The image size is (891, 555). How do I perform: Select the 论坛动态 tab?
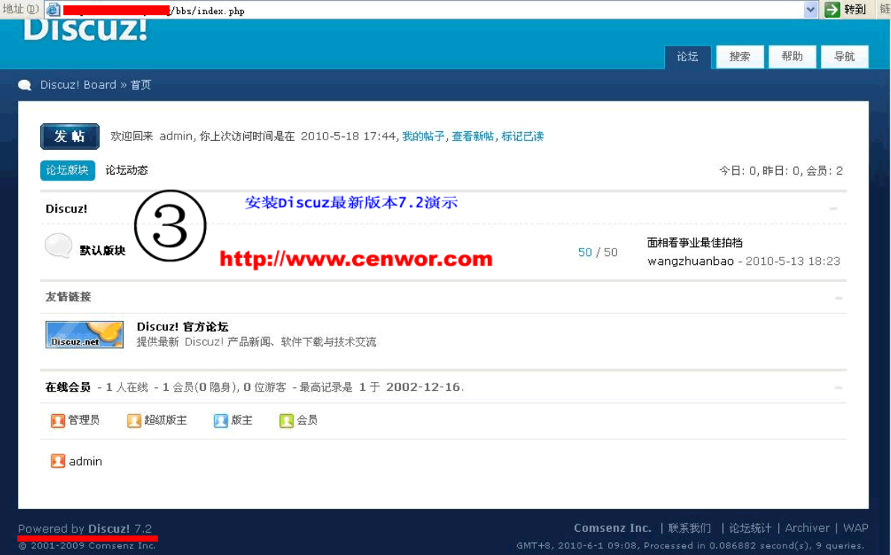127,170
